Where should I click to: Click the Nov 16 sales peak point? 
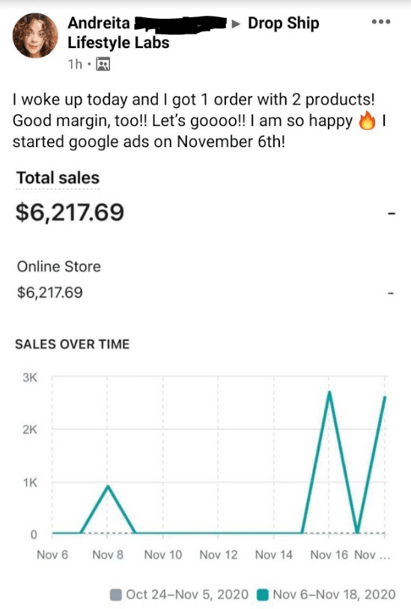point(329,392)
